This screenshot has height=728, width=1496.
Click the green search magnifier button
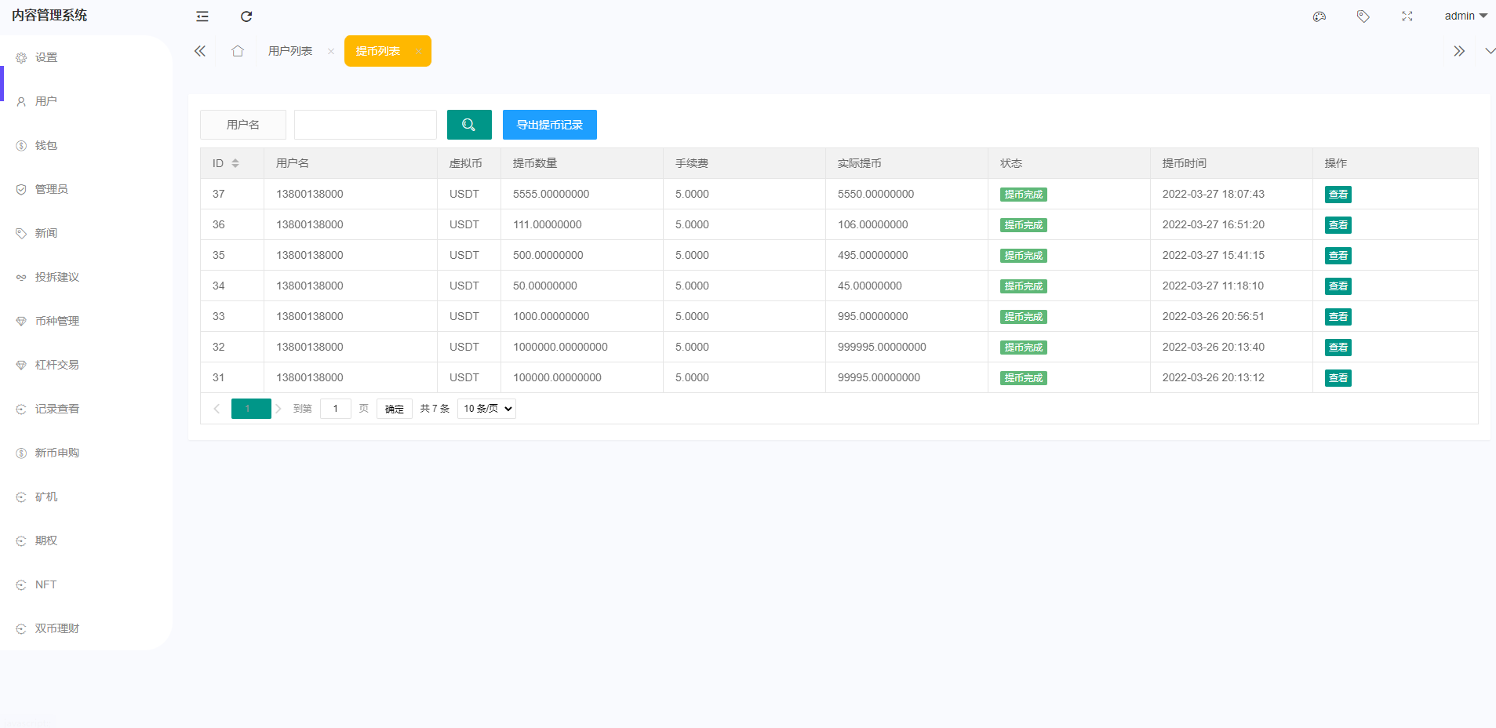469,125
